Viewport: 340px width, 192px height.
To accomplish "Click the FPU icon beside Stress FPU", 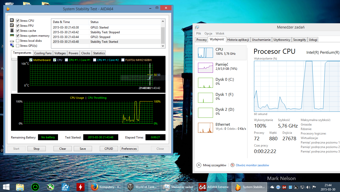I will [12, 25].
